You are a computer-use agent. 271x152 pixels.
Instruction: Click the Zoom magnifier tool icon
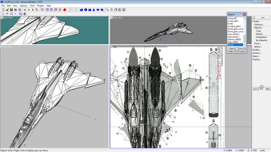point(107,10)
